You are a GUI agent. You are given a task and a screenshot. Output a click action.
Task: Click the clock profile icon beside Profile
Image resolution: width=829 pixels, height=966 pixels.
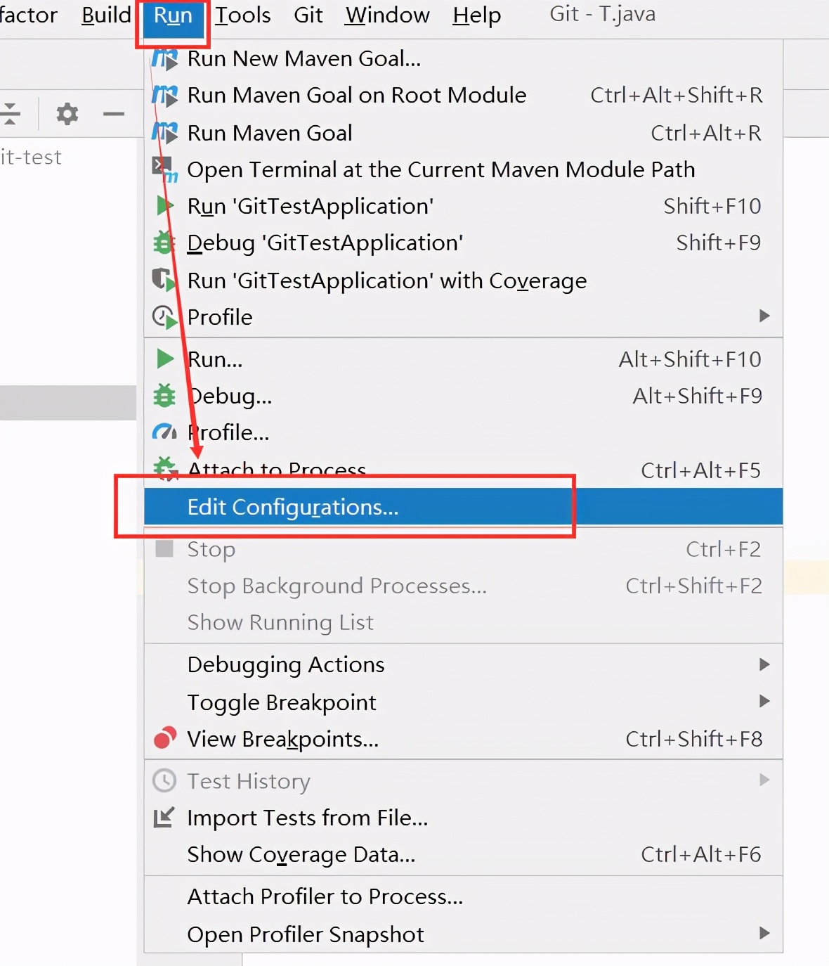164,317
